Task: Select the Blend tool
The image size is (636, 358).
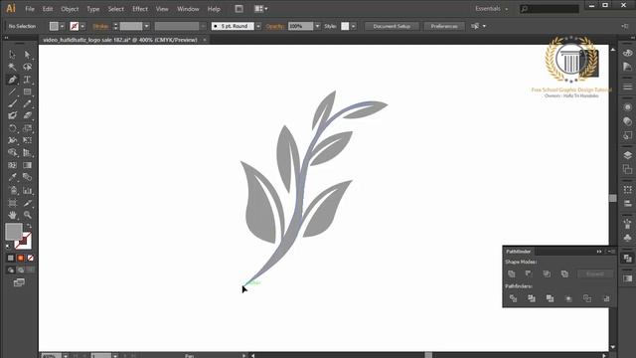Action: (x=27, y=177)
